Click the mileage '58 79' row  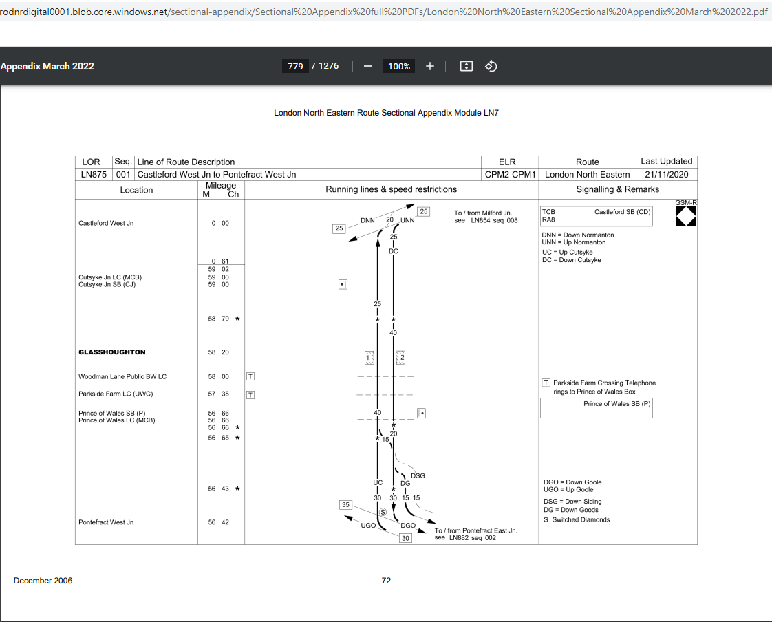[x=218, y=319]
